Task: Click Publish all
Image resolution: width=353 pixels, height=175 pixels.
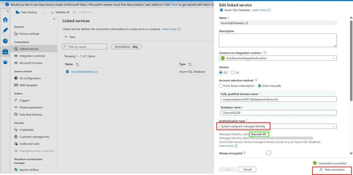Action: point(82,12)
